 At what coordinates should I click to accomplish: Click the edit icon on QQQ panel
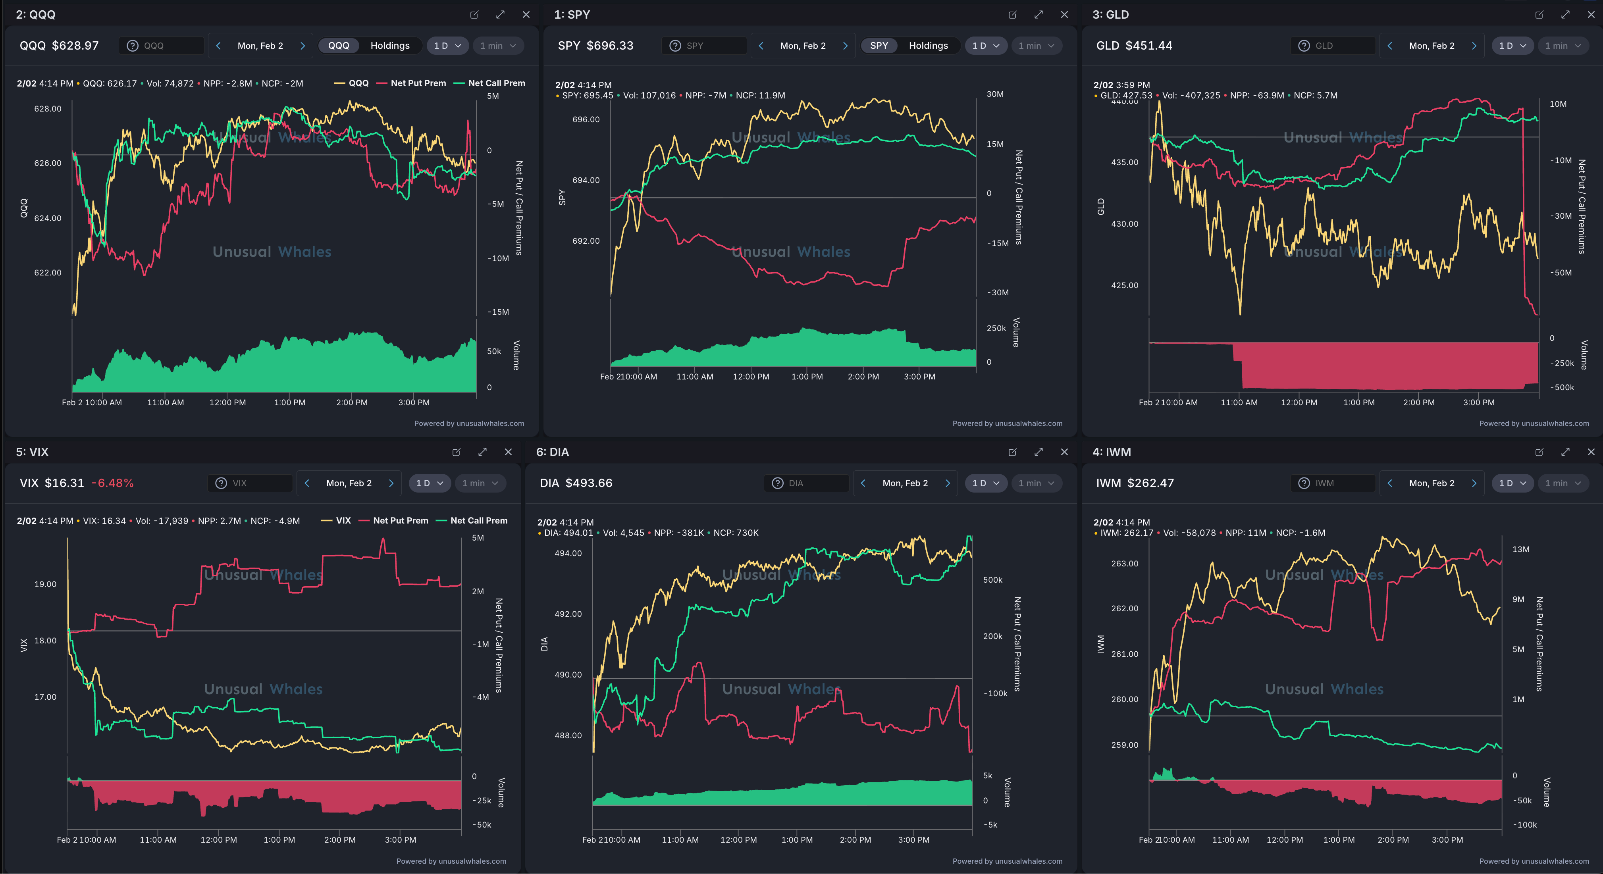[x=474, y=14]
